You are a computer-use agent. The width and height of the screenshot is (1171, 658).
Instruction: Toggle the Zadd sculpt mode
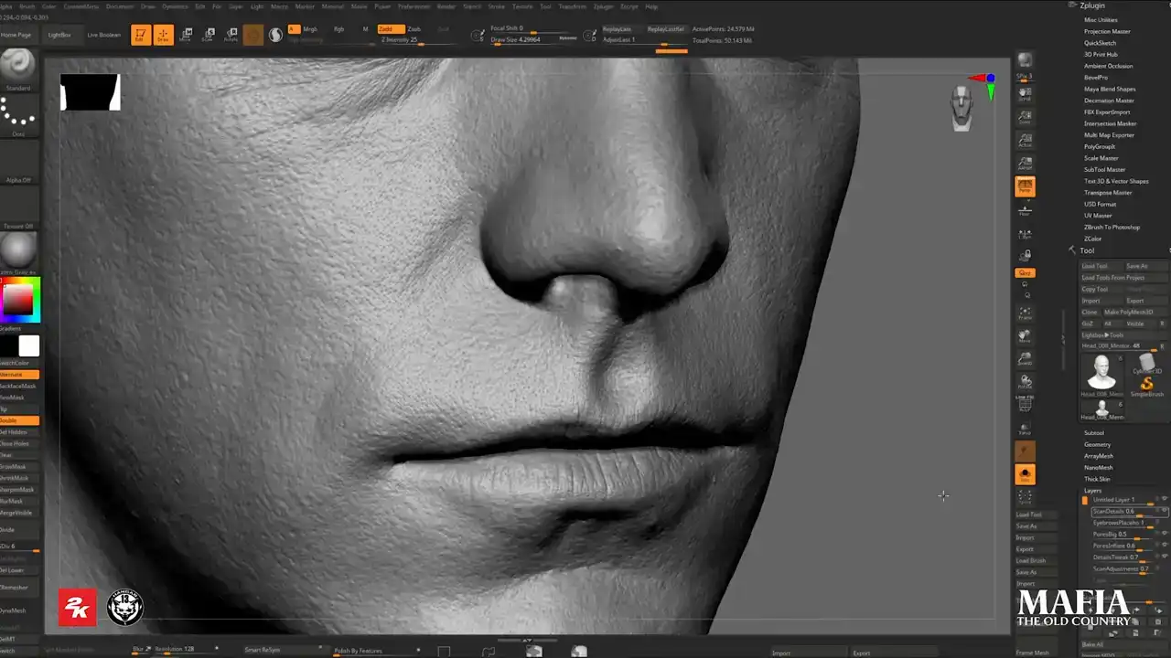point(391,29)
